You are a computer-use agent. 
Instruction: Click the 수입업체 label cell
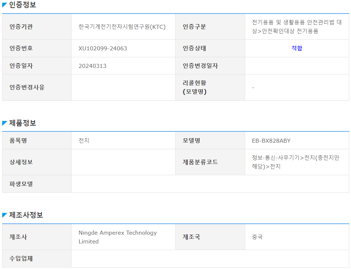[37, 259]
